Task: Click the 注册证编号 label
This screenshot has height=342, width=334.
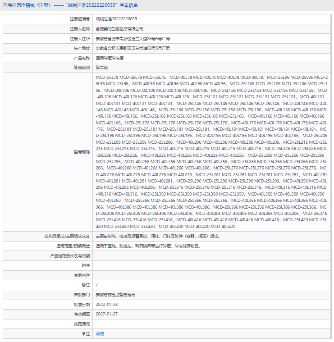Action: click(80, 19)
